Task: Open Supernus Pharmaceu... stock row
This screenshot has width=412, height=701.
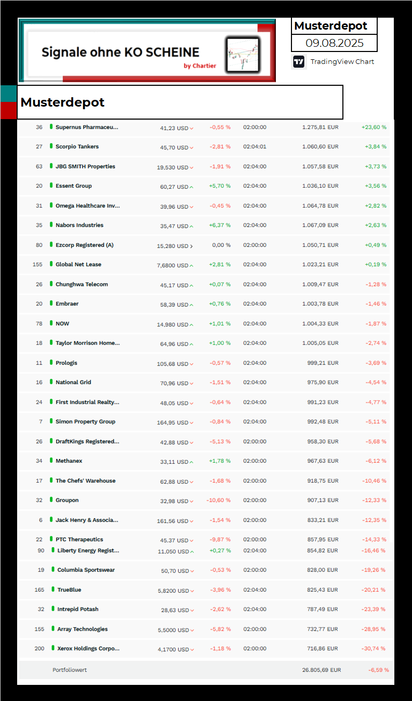Action: [204, 127]
